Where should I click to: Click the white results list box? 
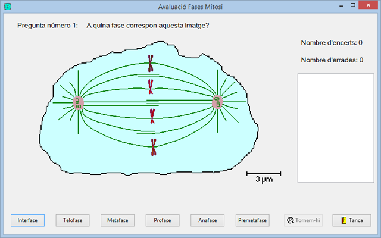pyautogui.click(x=336, y=128)
